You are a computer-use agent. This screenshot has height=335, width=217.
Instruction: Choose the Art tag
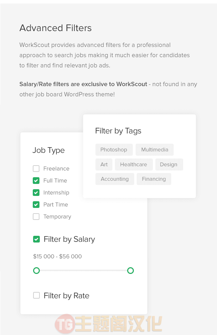click(104, 164)
